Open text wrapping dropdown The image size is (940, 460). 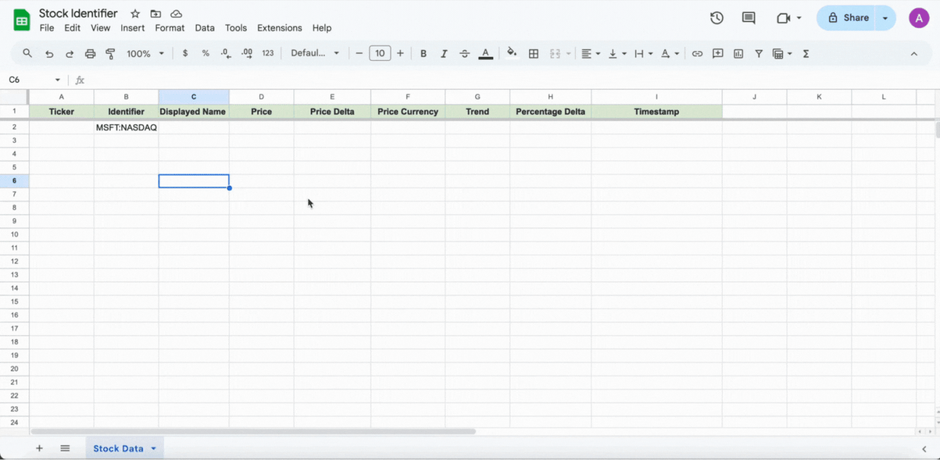644,54
